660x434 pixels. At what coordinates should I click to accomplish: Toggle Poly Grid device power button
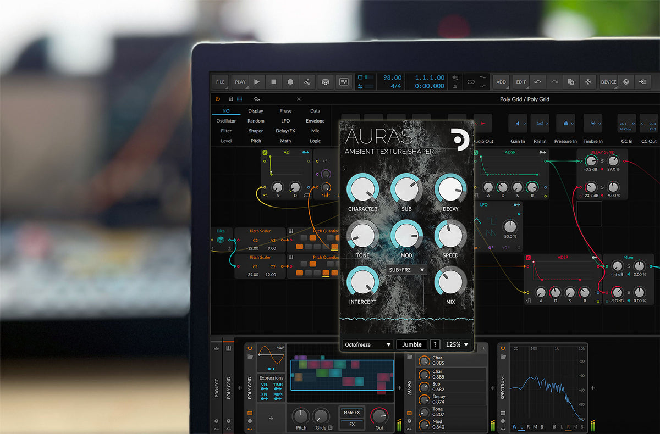(250, 348)
